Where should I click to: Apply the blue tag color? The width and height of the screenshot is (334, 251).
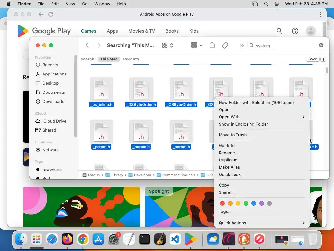click(254, 203)
